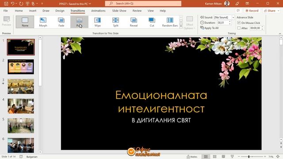This screenshot has width=283, height=159.
Task: Click the After time field
Action: click(255, 28)
